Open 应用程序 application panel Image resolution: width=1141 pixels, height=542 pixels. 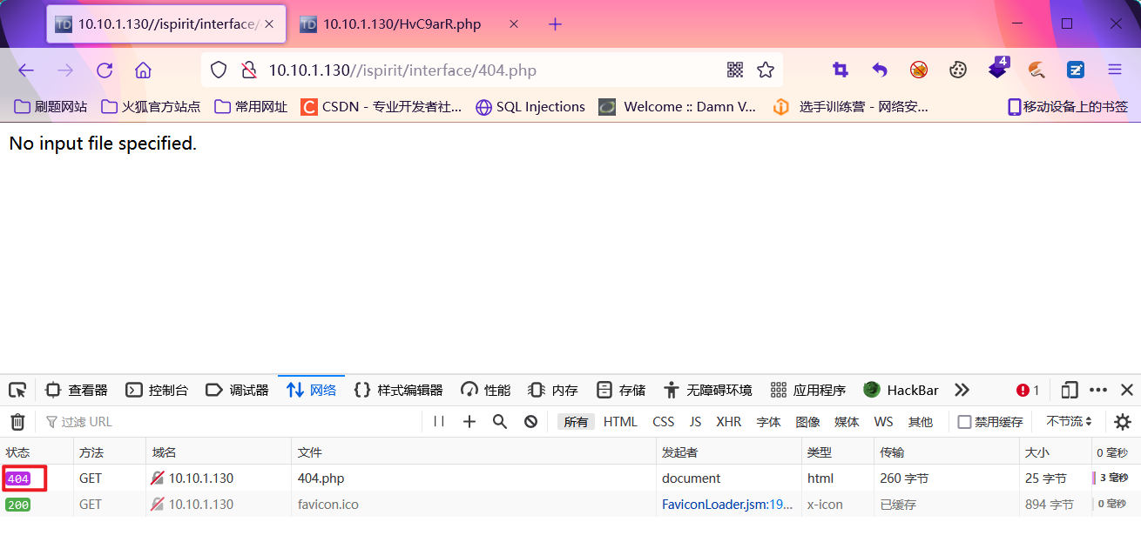(807, 390)
